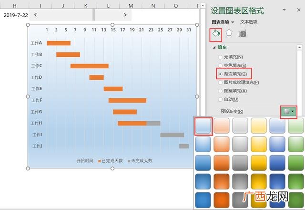This screenshot has width=305, height=210.
Task: Click the 已完成天数 legend entry
Action: (111, 161)
